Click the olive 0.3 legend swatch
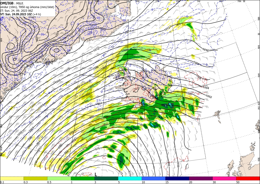 click(35, 178)
